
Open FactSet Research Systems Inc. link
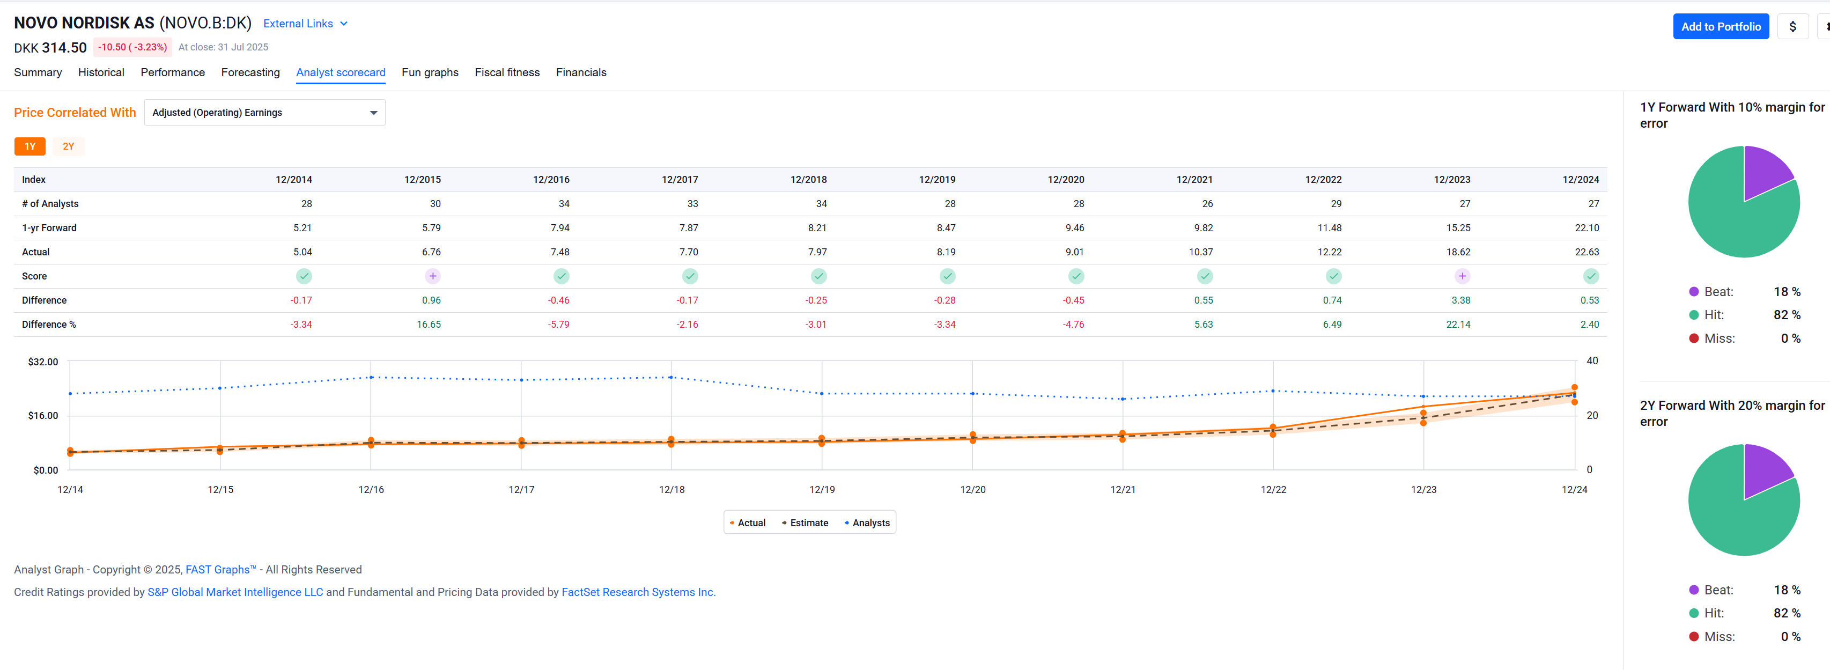[638, 593]
